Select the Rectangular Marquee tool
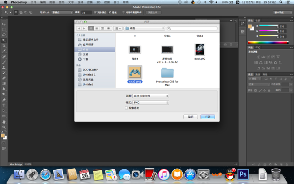The image size is (294, 184). (x=4, y=29)
